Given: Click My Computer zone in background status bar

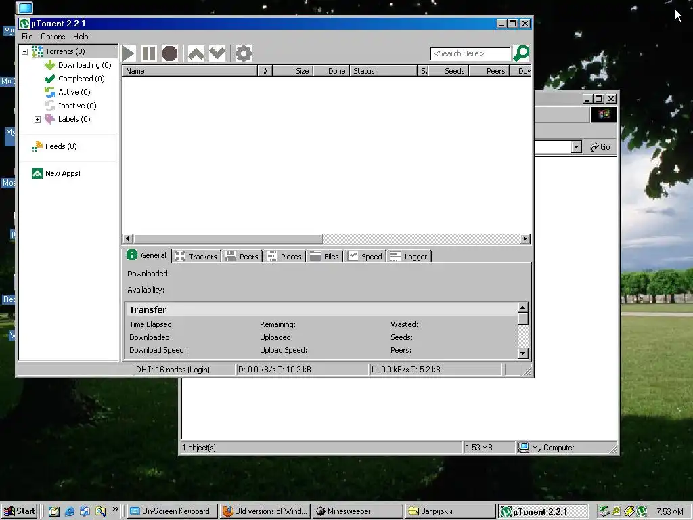Looking at the screenshot, I should pos(566,448).
